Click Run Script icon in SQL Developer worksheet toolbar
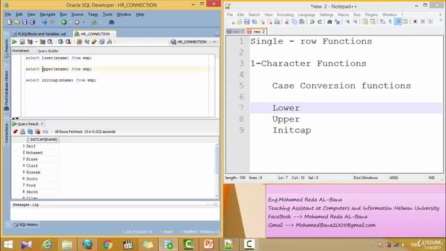This screenshot has width=446, height=251. tap(22, 42)
